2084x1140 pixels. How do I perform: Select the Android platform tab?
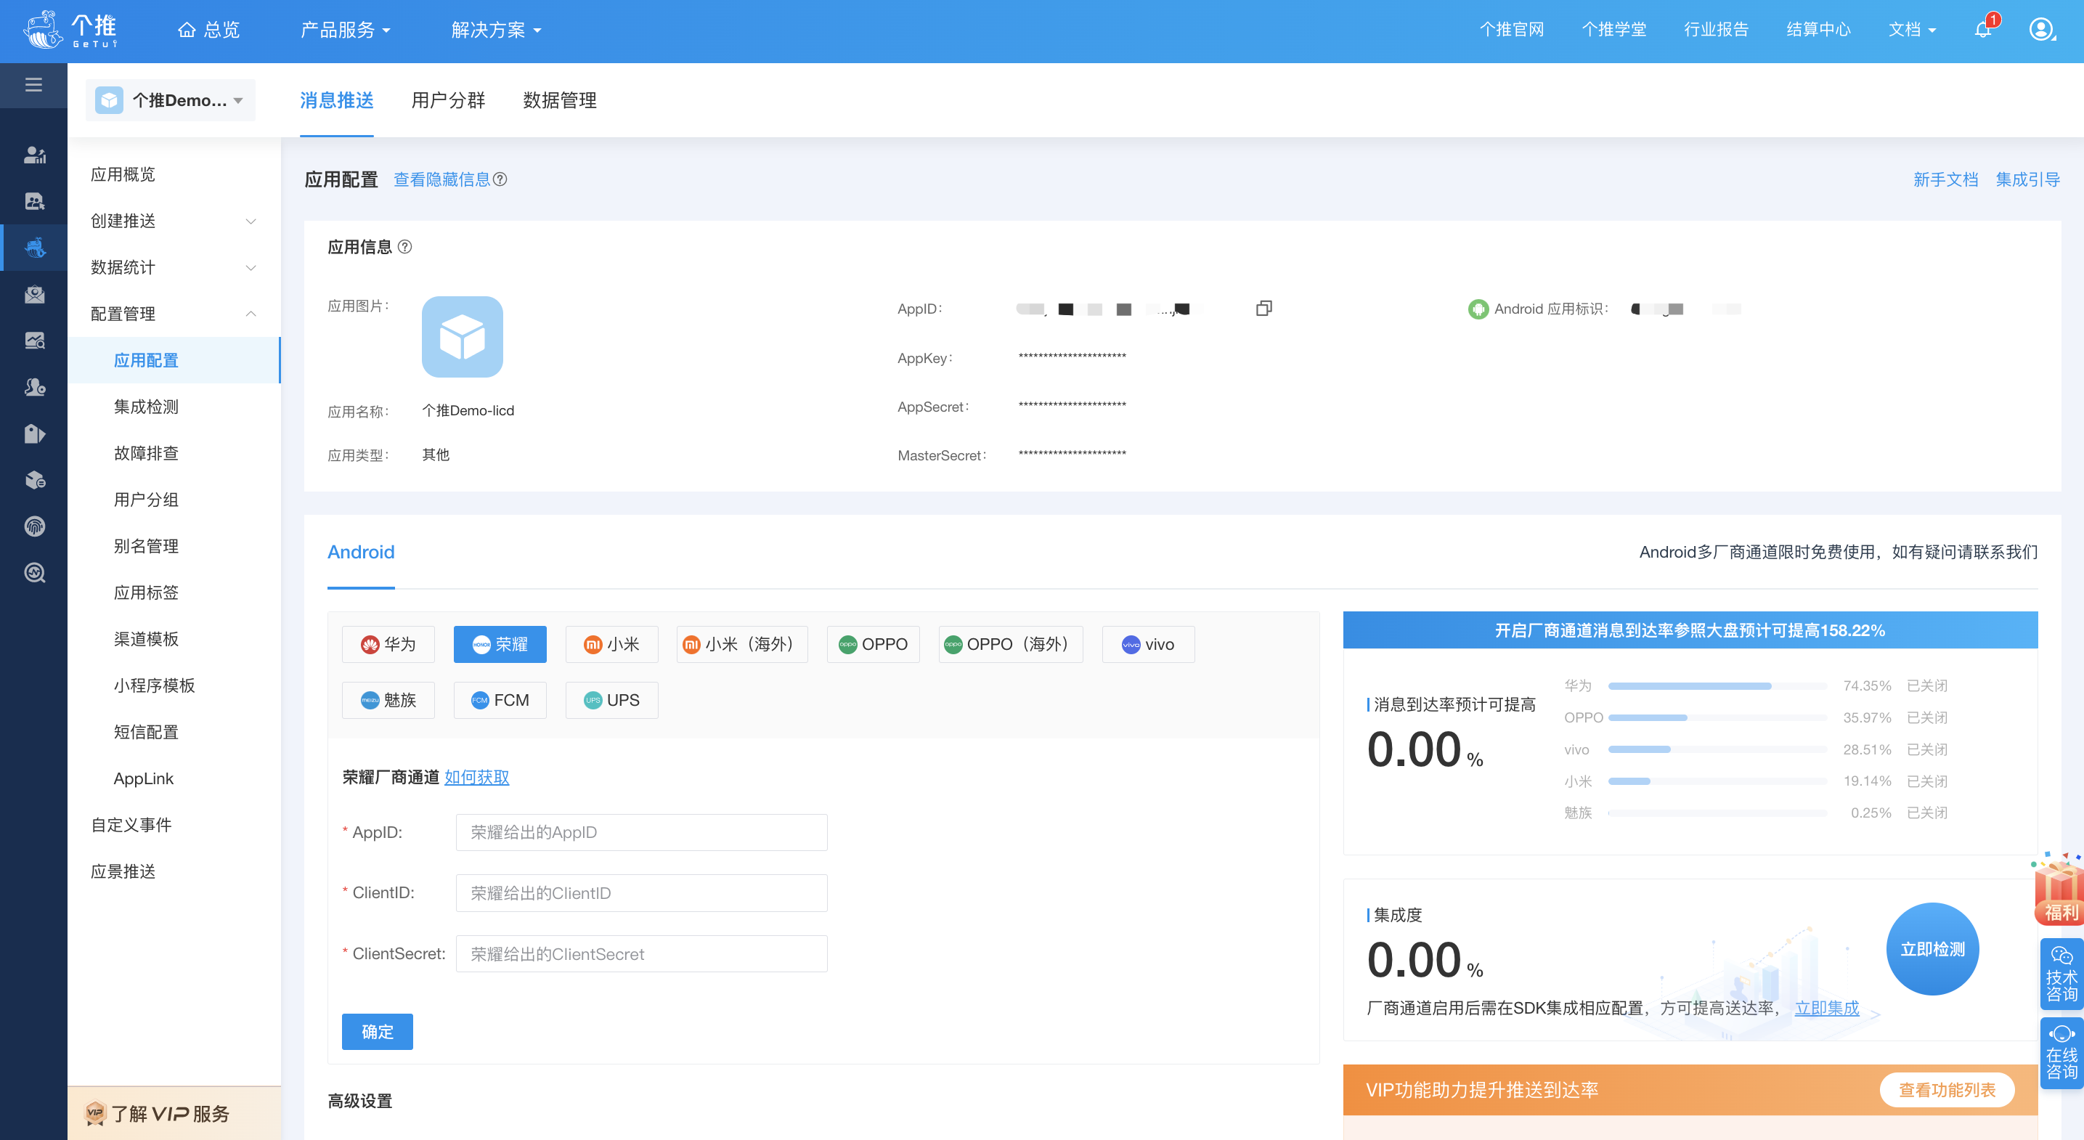361,552
